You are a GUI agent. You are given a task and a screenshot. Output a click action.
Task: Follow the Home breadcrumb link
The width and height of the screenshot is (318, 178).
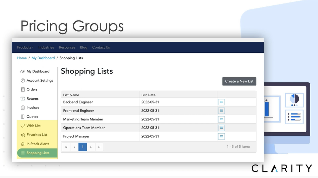point(22,58)
